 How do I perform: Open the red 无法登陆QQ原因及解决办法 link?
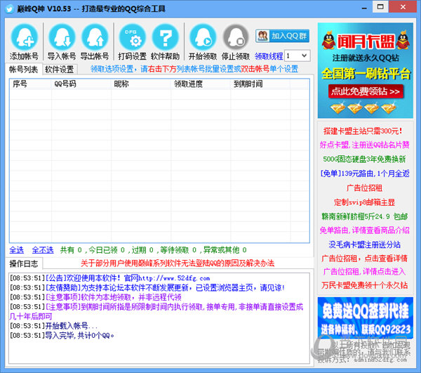click(178, 263)
